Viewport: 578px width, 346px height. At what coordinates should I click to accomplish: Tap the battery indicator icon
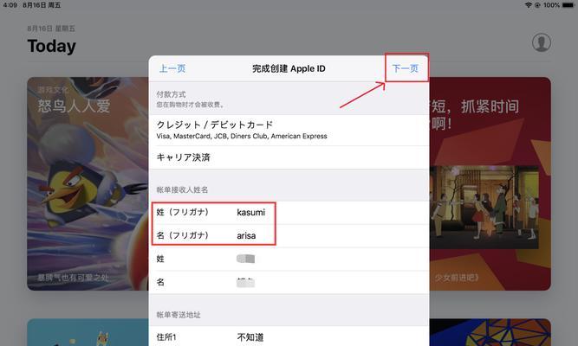coord(568,5)
